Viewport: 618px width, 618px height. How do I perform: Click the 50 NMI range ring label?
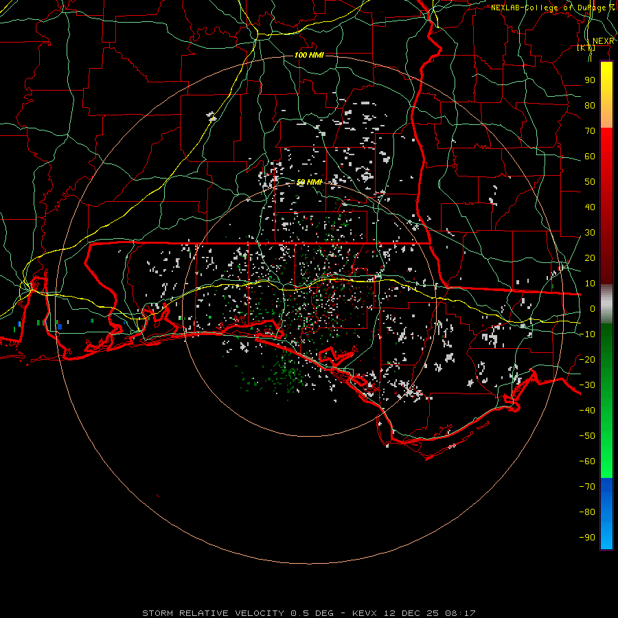coord(310,183)
